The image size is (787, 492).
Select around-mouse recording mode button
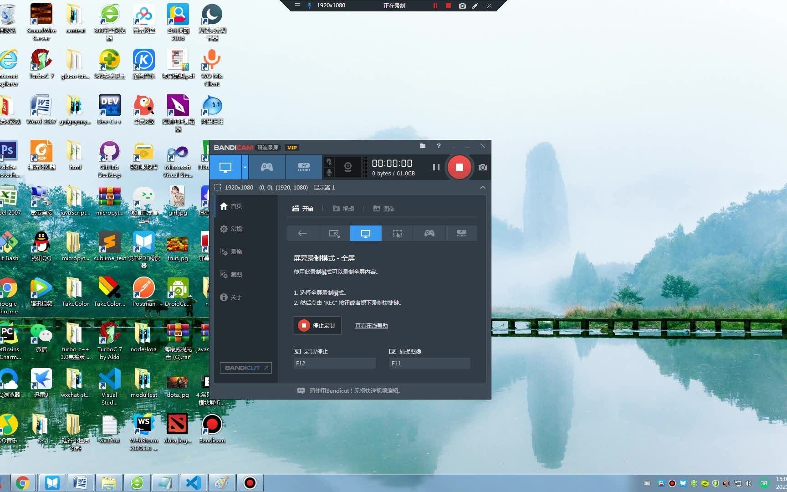pos(398,233)
